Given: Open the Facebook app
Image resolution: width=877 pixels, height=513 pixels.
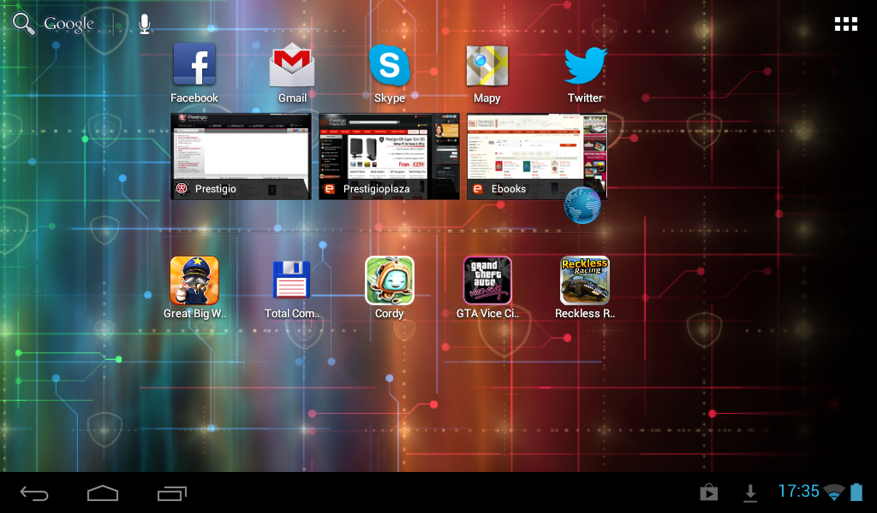Looking at the screenshot, I should coord(194,67).
